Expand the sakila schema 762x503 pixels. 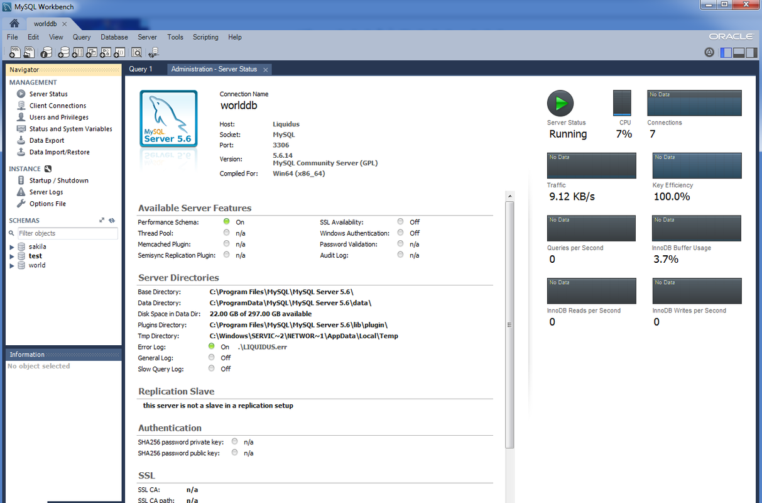tap(12, 247)
